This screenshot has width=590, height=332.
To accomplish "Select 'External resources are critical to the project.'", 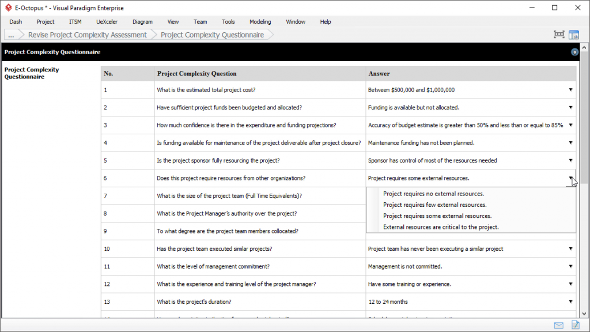I will 440,227.
